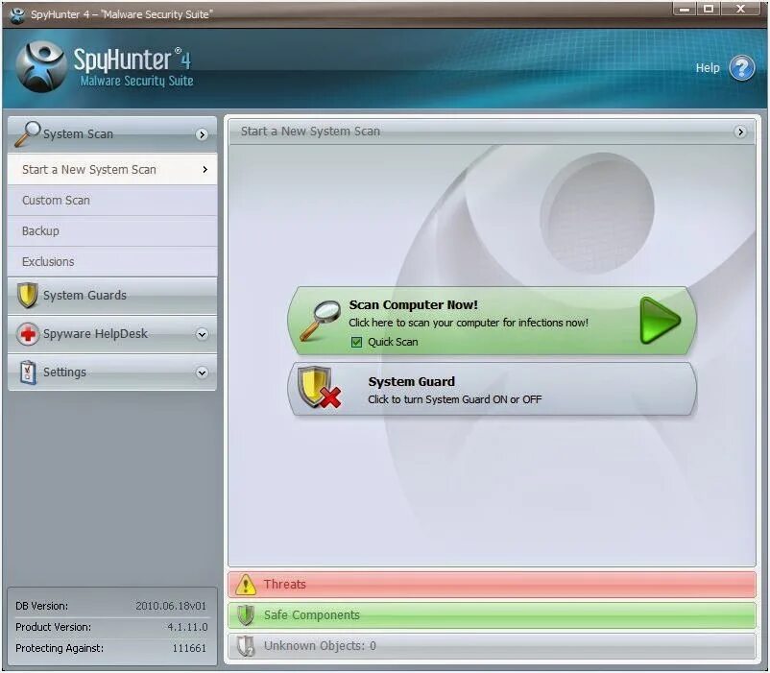Click 'Click to turn System Guard ON or OFF' text

pos(455,399)
